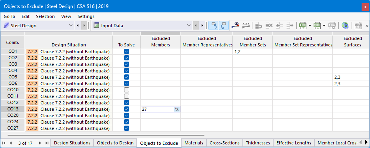This screenshot has height=148, width=370.
Task: Select next table beside Input Data dropdown
Action: pyautogui.click(x=202, y=26)
